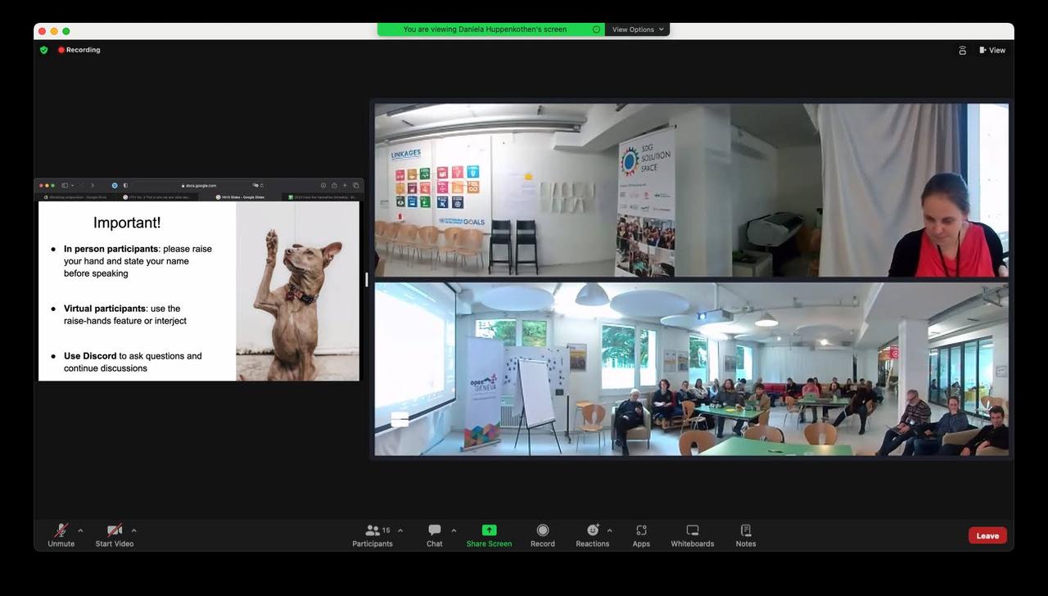This screenshot has height=596, width=1048.
Task: Open the Whiteboards feature
Action: [692, 535]
